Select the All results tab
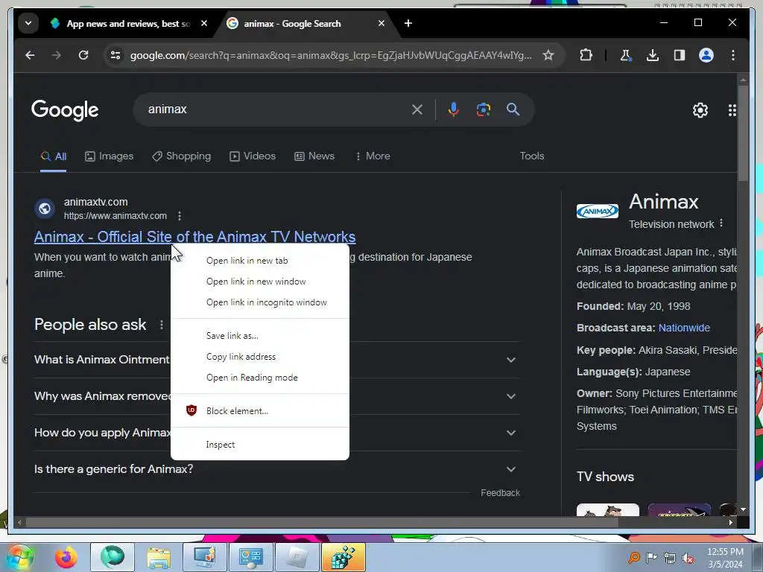Viewport: 763px width, 572px height. pos(54,156)
